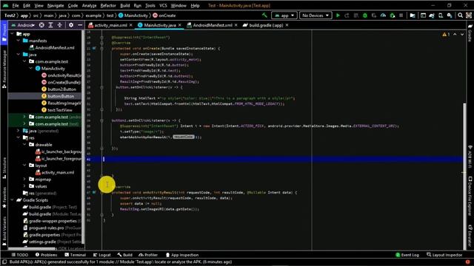The width and height of the screenshot is (474, 266).
Task: Open the Problems tool window
Action: coord(46,255)
